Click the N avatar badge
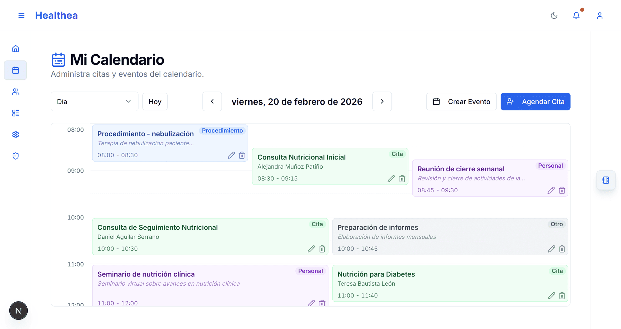Viewport: 621px width, 329px height. click(18, 311)
